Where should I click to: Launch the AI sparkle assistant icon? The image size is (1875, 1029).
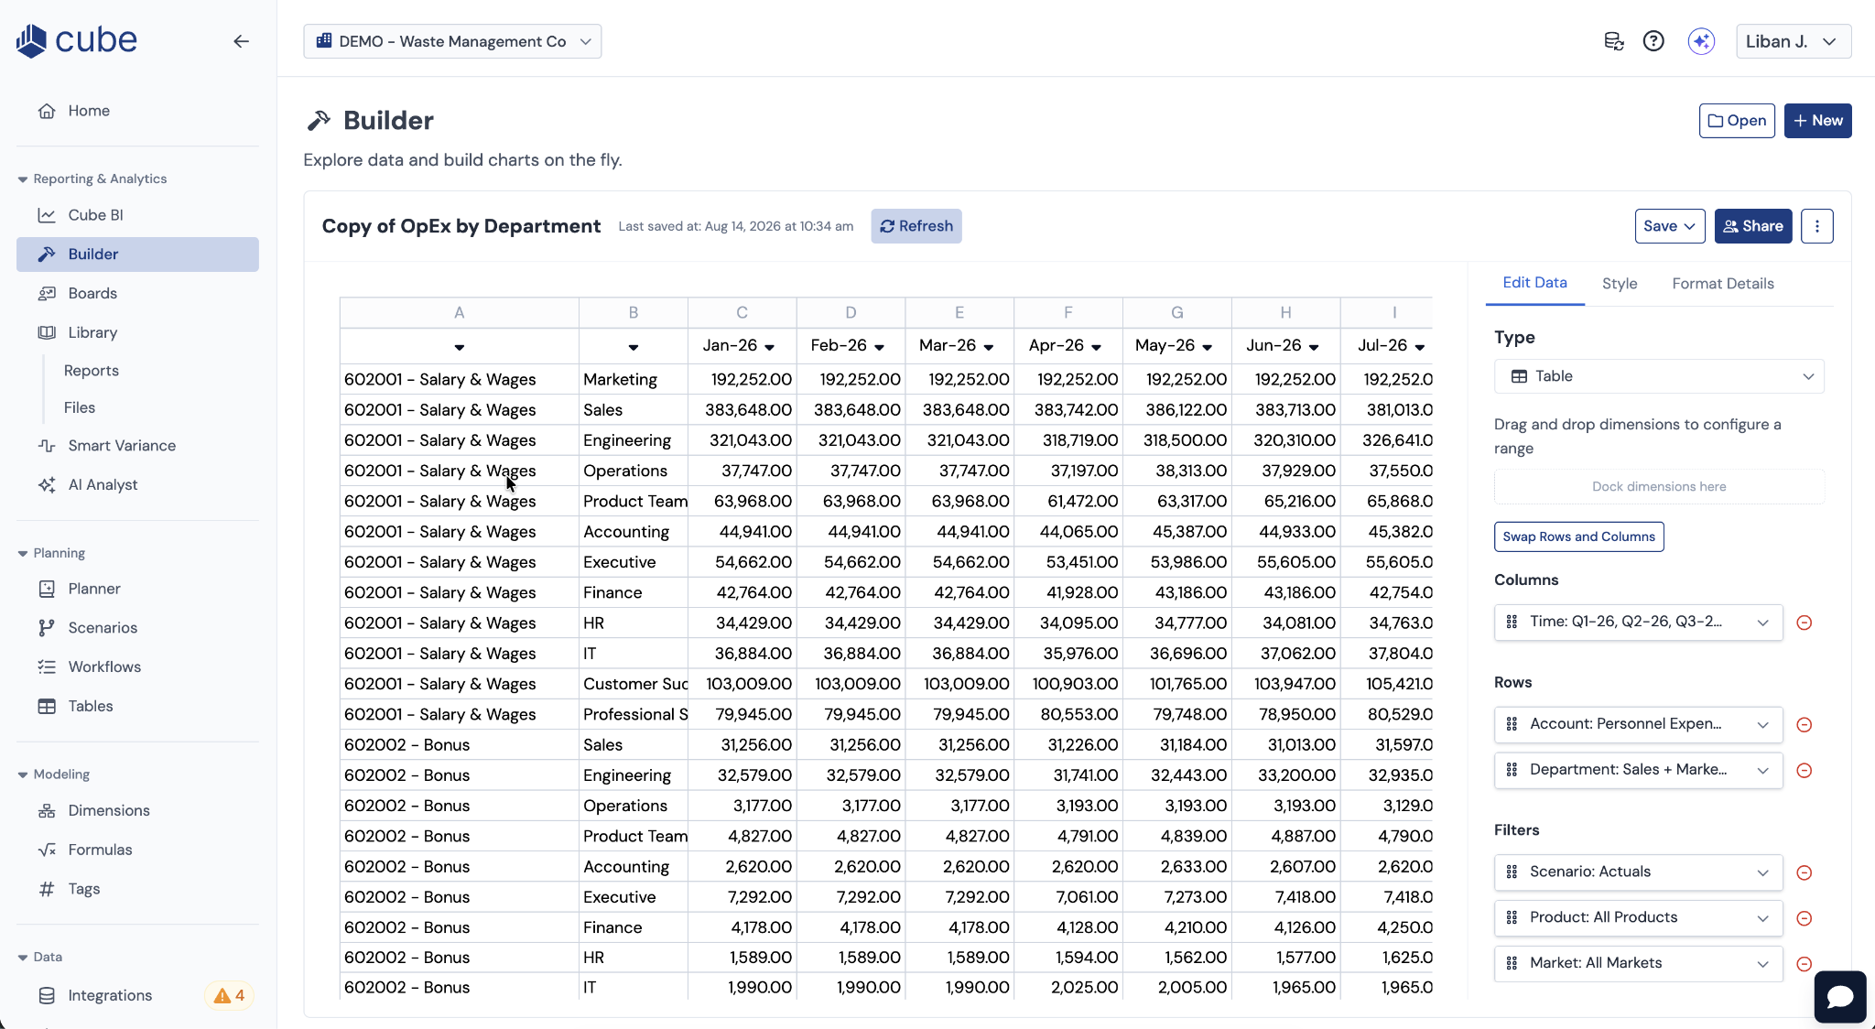point(1701,41)
